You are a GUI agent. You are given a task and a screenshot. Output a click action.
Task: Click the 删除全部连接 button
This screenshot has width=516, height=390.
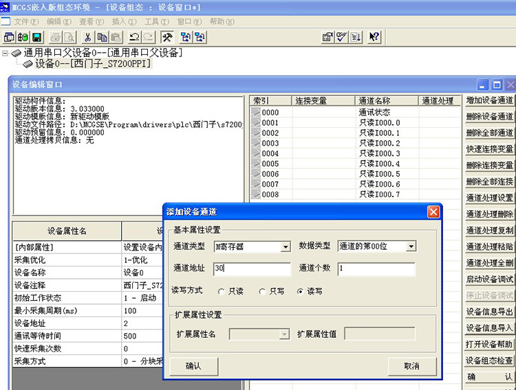point(489,182)
